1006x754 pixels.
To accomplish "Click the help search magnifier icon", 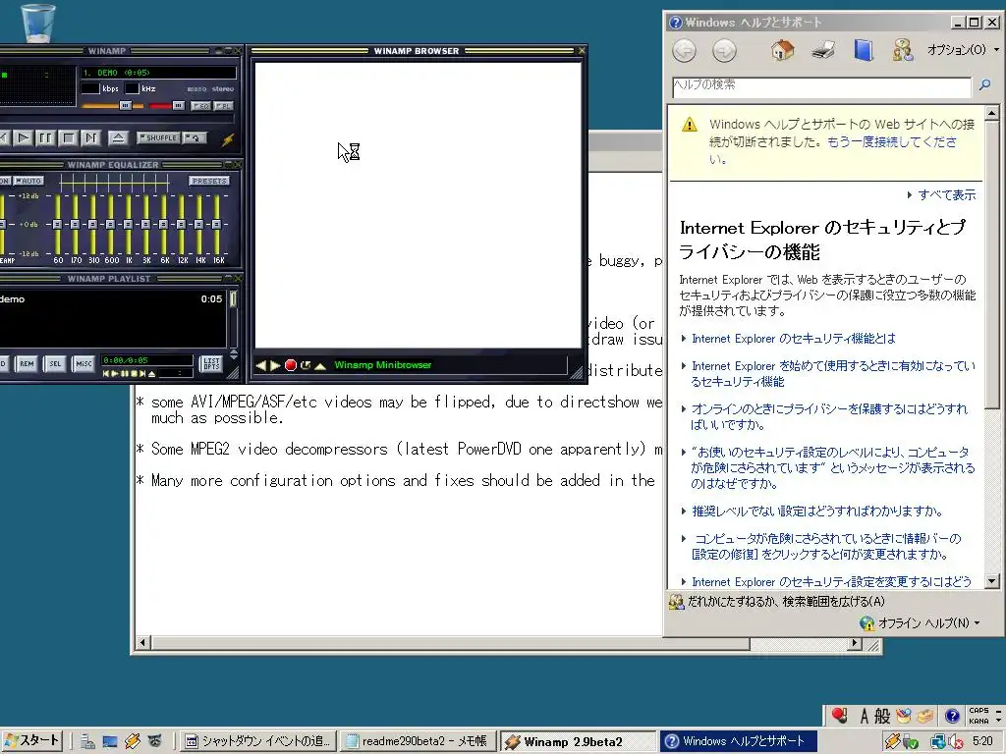I will 984,85.
